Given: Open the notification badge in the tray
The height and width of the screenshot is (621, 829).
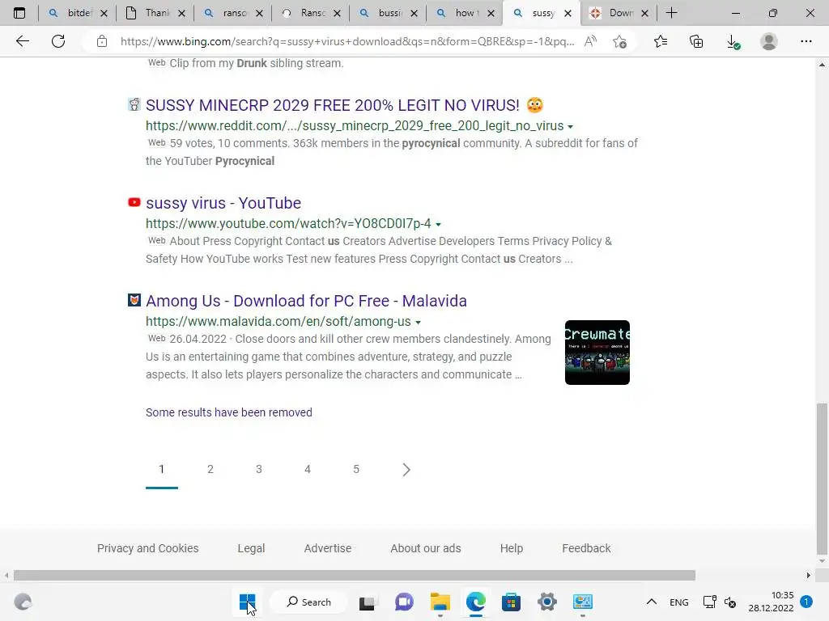Looking at the screenshot, I should click(806, 602).
